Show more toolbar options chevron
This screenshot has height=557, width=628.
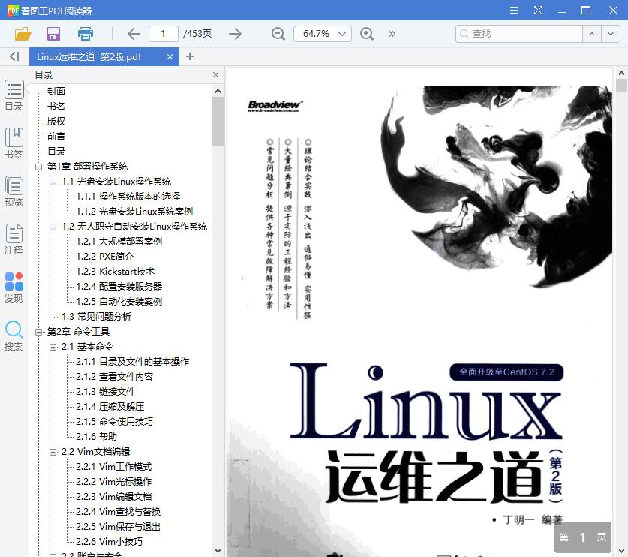pos(392,34)
